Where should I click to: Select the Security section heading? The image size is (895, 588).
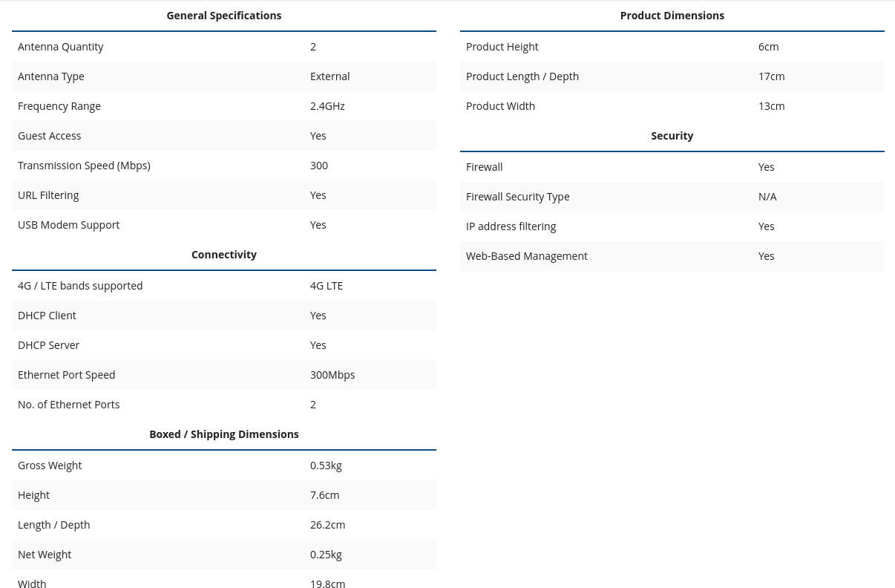(672, 136)
